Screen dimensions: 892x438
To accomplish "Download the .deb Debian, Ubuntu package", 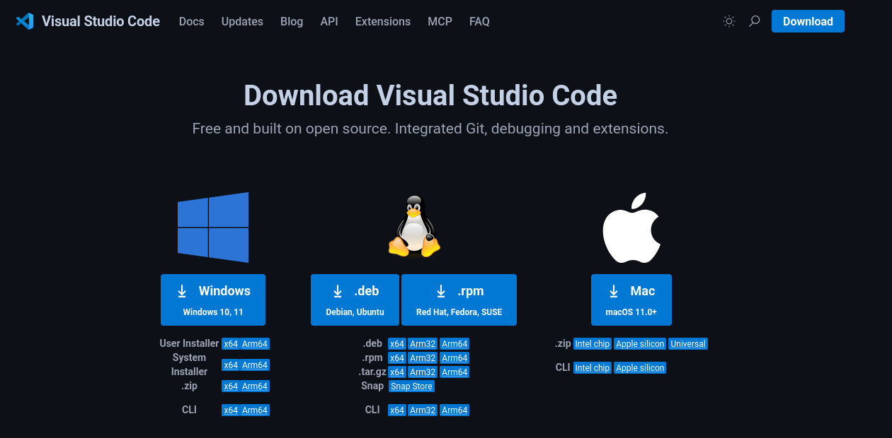I will click(355, 300).
